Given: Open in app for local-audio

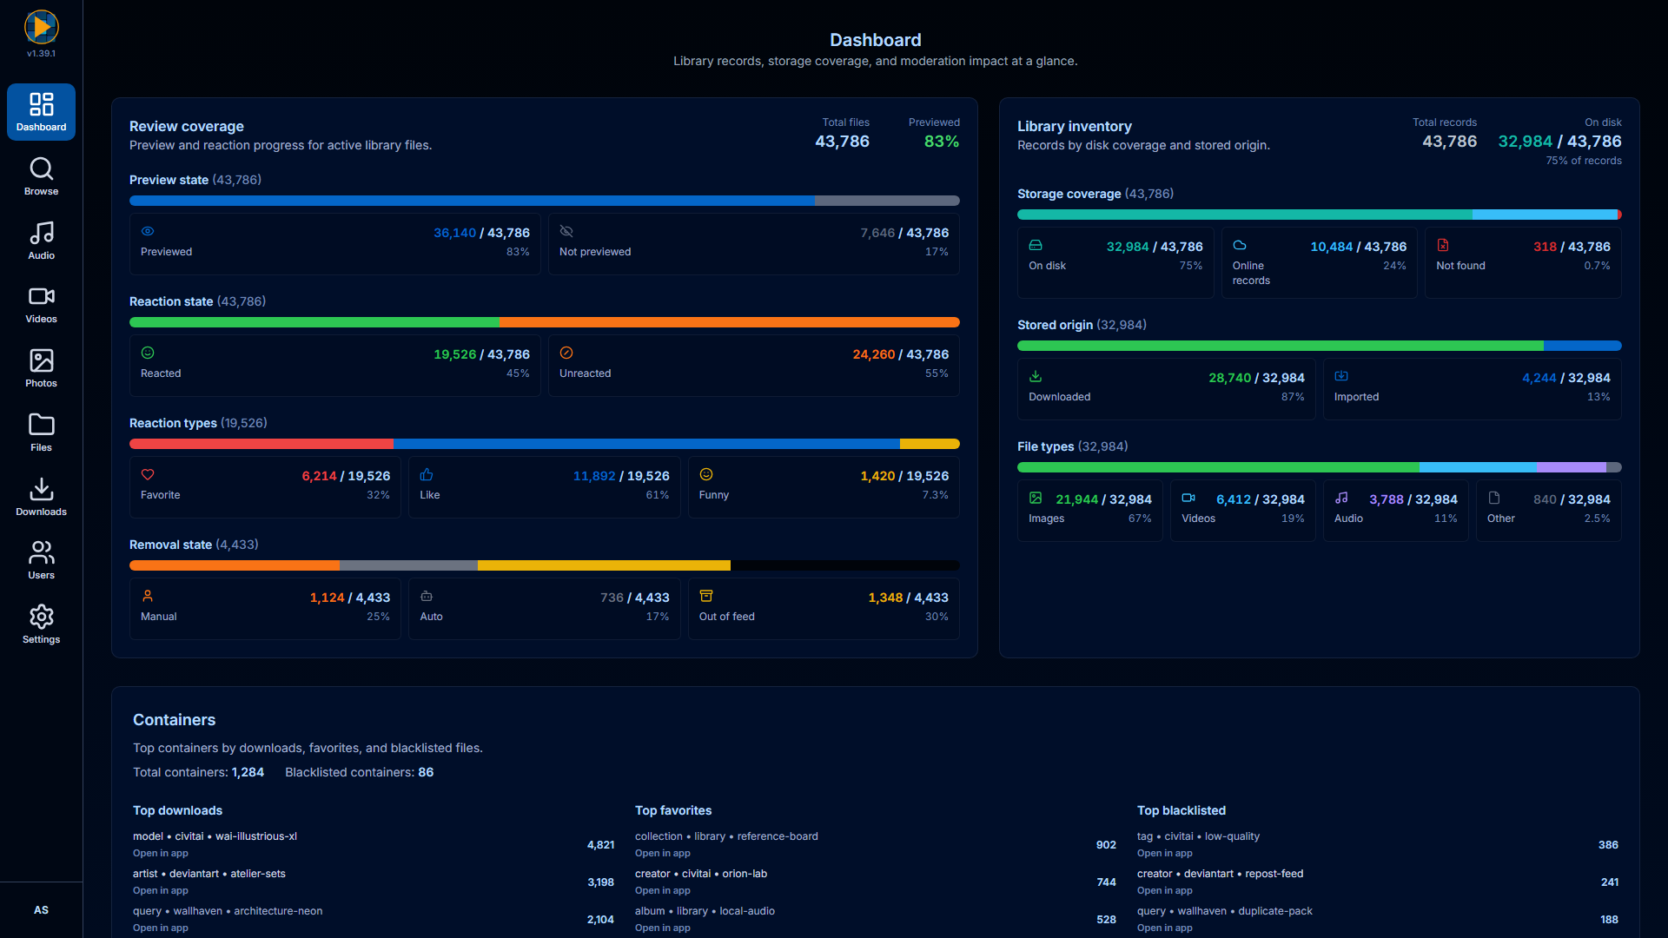Looking at the screenshot, I should point(663,928).
